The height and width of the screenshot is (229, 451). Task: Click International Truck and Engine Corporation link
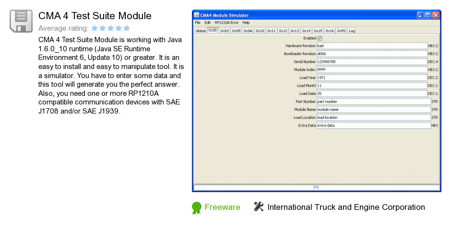pyautogui.click(x=346, y=207)
